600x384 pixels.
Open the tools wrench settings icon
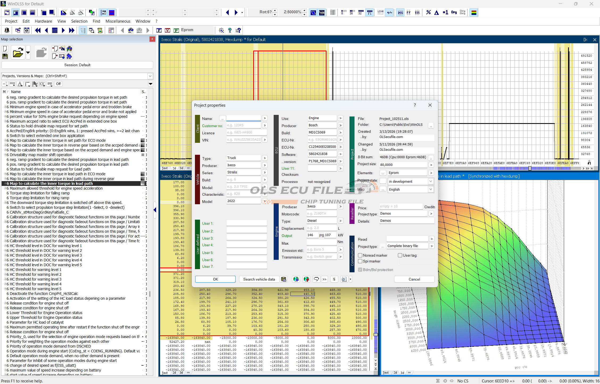point(221,30)
